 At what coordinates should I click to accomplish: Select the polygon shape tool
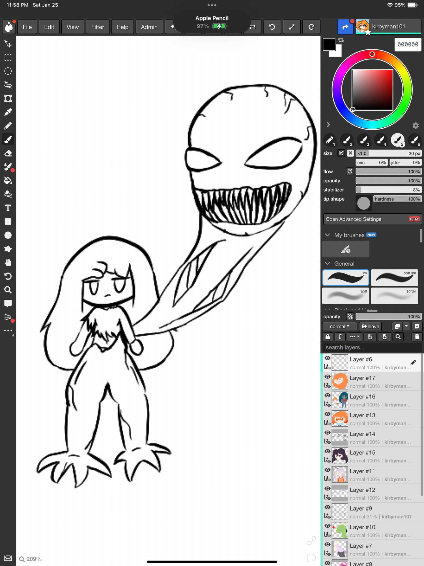click(8, 249)
